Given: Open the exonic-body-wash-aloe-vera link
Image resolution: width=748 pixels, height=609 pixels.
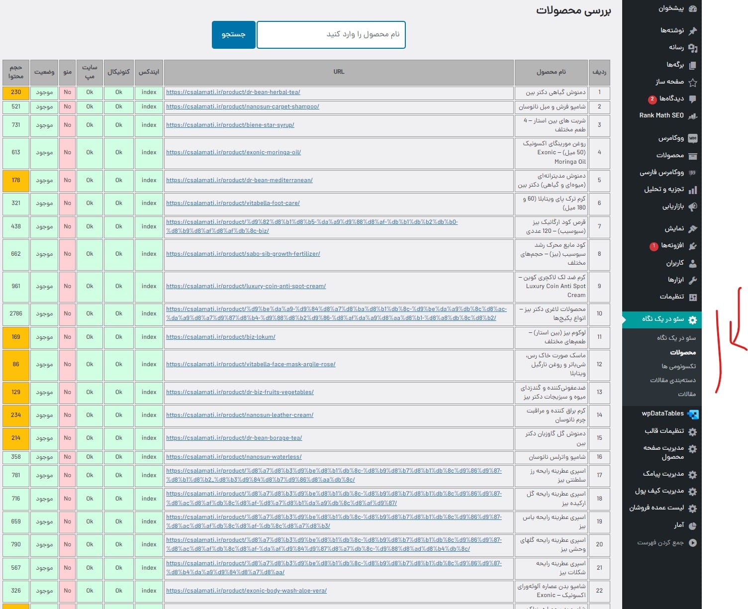Looking at the screenshot, I should coord(246,591).
